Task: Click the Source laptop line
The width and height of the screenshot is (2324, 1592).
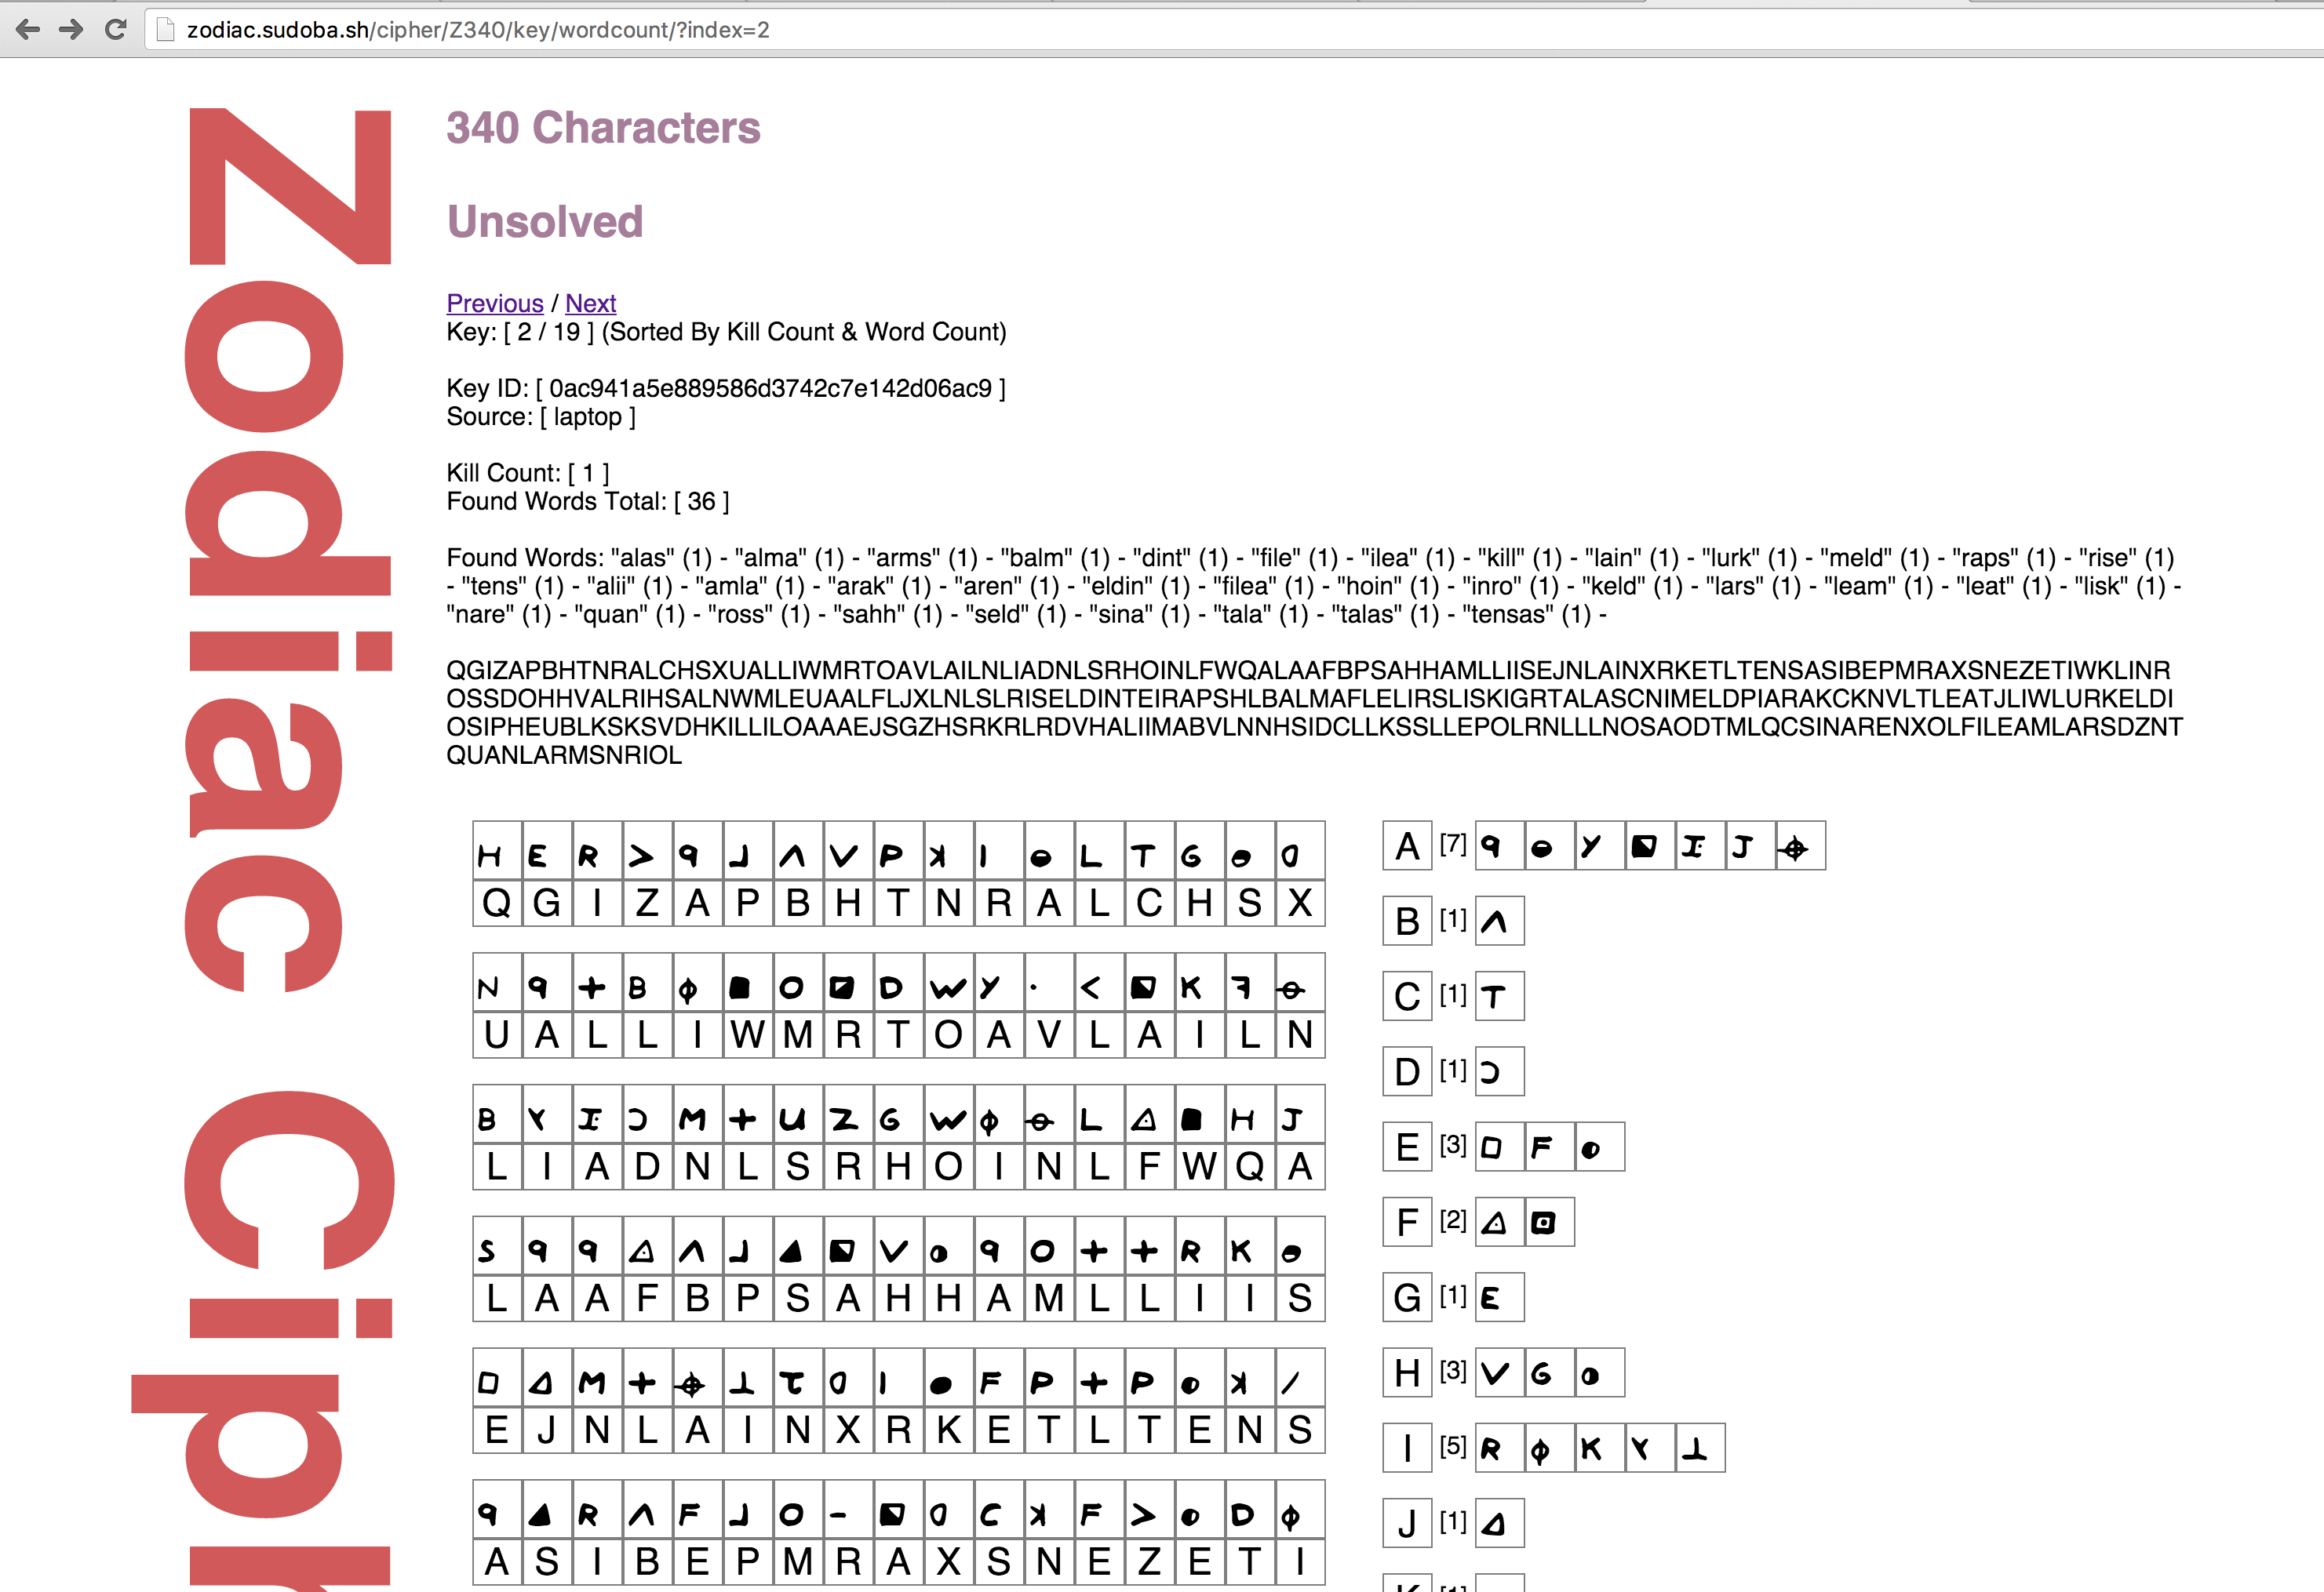Action: pos(541,416)
